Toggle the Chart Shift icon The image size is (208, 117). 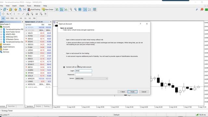90,9
